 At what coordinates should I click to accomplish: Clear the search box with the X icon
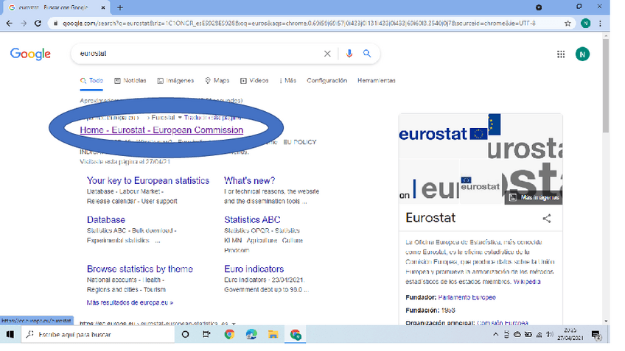coord(327,54)
